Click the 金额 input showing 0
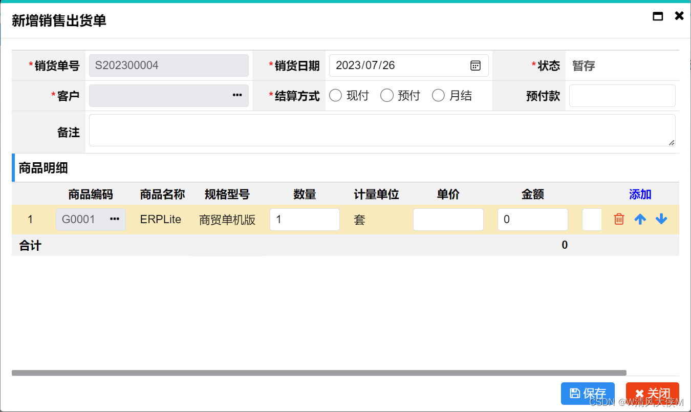The width and height of the screenshot is (691, 412). click(x=533, y=220)
